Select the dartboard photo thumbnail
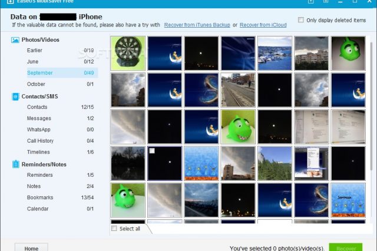The image size is (377, 251). tap(128, 53)
